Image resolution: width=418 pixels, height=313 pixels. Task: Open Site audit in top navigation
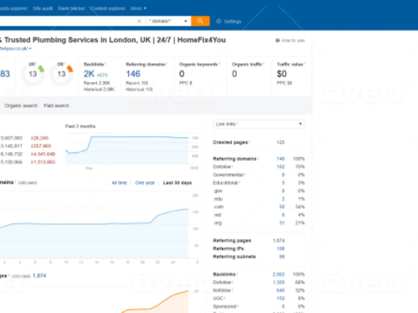pos(43,8)
